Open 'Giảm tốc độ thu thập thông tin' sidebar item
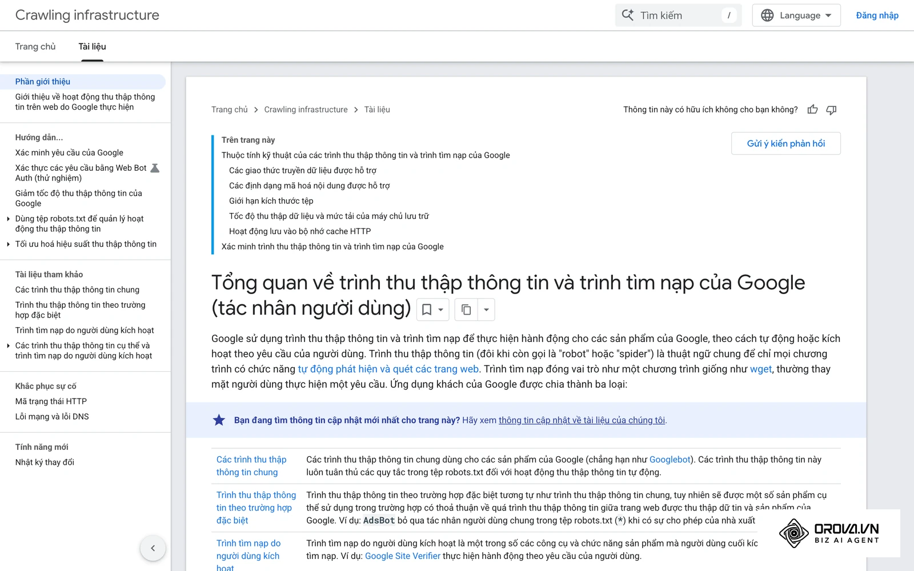Image resolution: width=914 pixels, height=571 pixels. [79, 198]
